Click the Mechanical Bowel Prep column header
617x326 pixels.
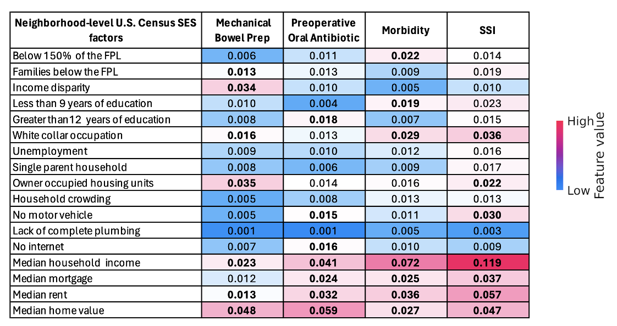[x=244, y=30]
